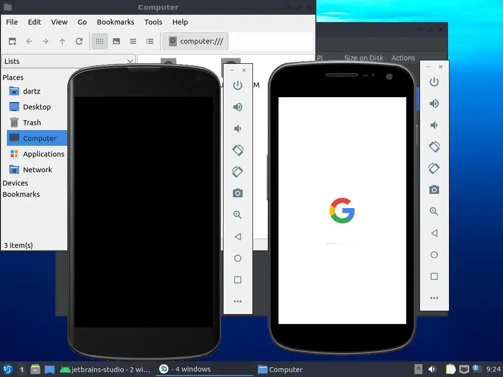Click the rotate left icon on the right emulator toolbar
Viewport: 503px width, 377px height.
click(434, 146)
